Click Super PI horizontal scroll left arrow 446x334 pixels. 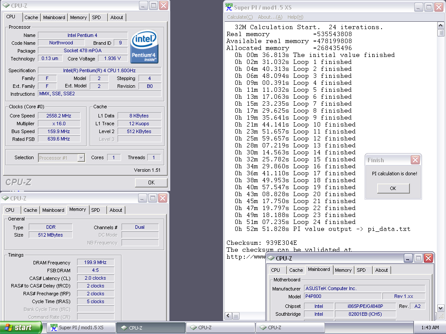(x=228, y=316)
